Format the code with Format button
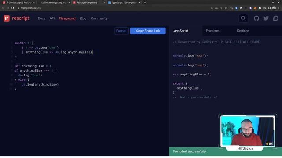Screen dimensions: 282x158 (x=122, y=31)
